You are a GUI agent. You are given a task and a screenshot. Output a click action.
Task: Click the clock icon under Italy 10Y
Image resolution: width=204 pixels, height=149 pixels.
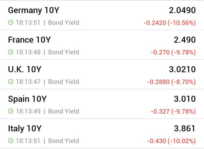pyautogui.click(x=11, y=141)
